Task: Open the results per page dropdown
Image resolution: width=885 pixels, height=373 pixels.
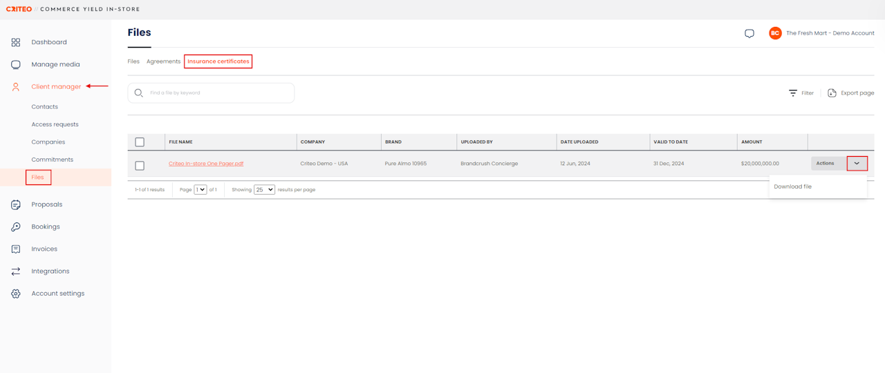Action: tap(264, 189)
